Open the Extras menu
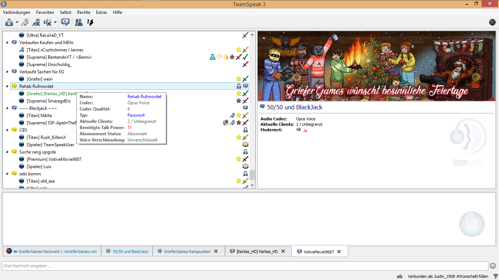The width and height of the screenshot is (499, 280). click(x=102, y=12)
